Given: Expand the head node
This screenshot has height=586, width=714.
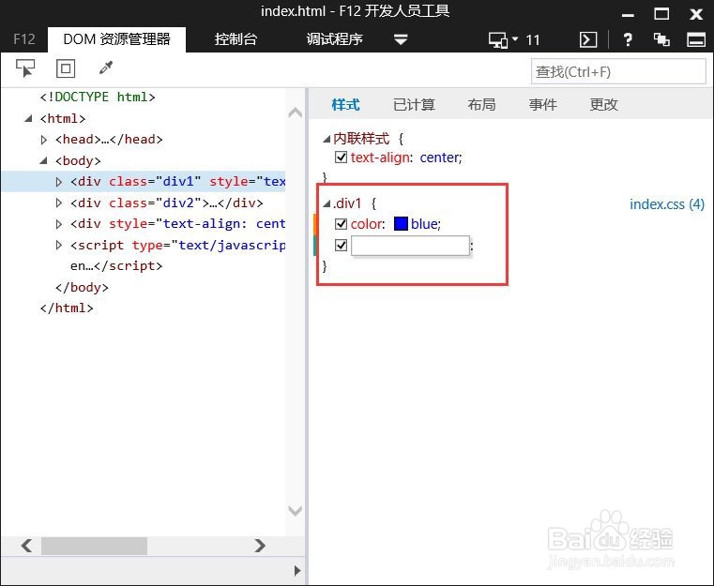Looking at the screenshot, I should pos(44,140).
